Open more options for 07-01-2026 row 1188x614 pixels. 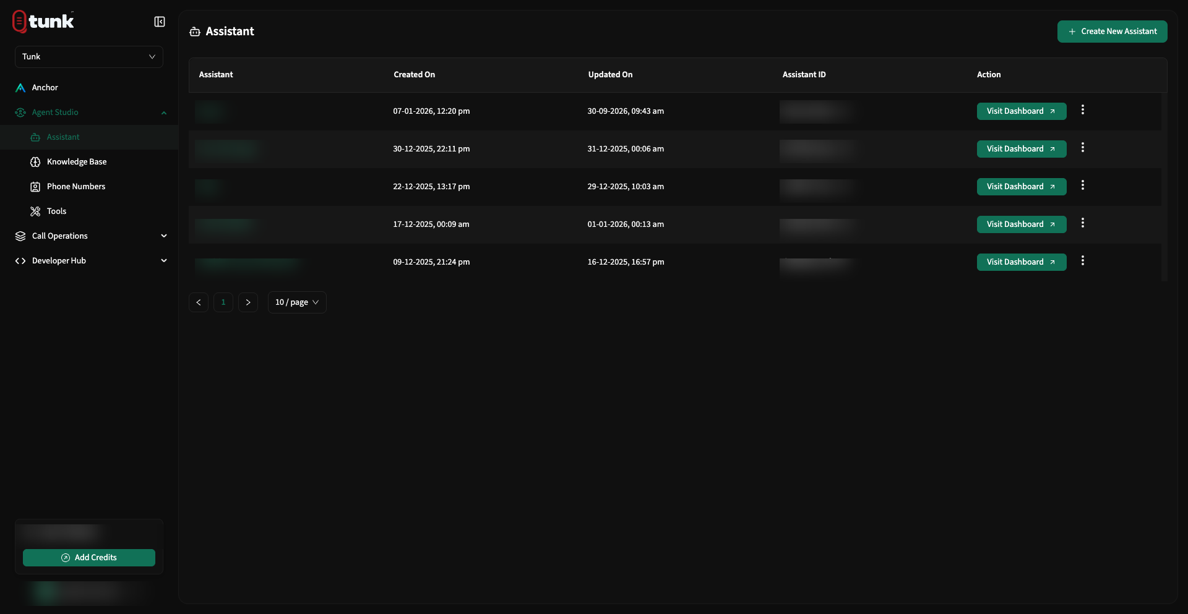pos(1083,110)
